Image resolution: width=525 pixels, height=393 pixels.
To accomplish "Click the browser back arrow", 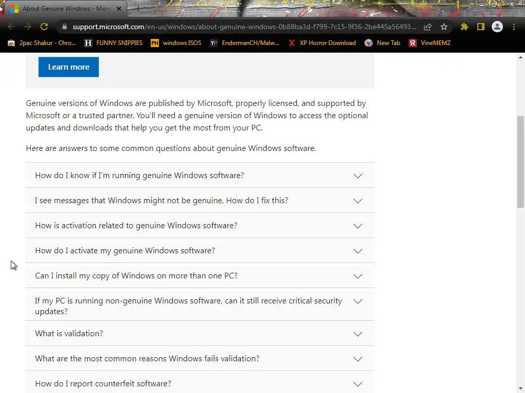I will 11,27.
